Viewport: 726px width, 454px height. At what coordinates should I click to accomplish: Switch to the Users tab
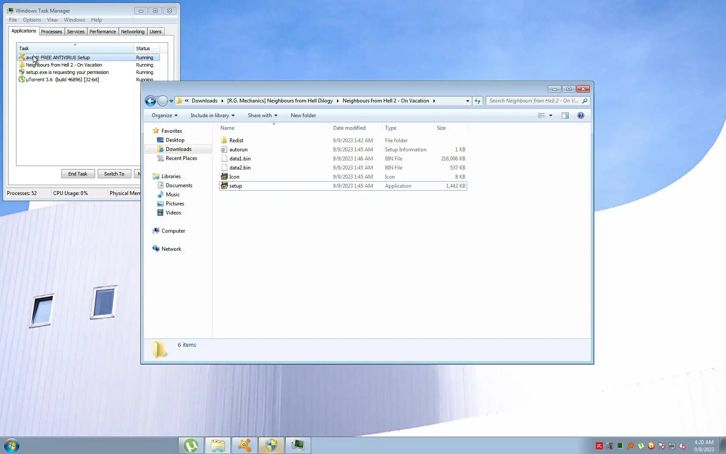coord(156,32)
